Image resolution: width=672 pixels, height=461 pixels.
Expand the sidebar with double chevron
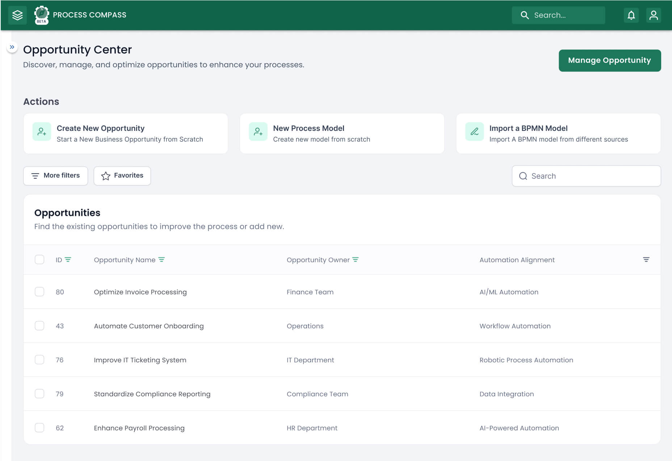[12, 47]
